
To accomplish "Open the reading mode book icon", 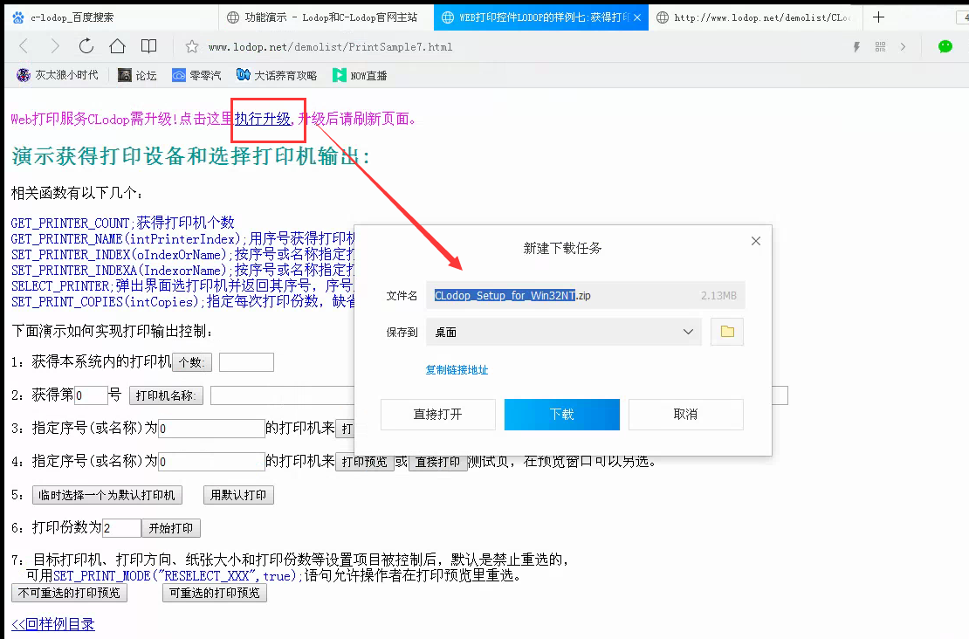I will [148, 47].
